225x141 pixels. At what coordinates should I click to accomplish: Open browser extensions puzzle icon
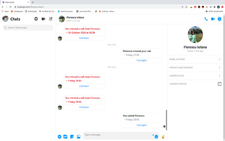pyautogui.click(x=214, y=7)
